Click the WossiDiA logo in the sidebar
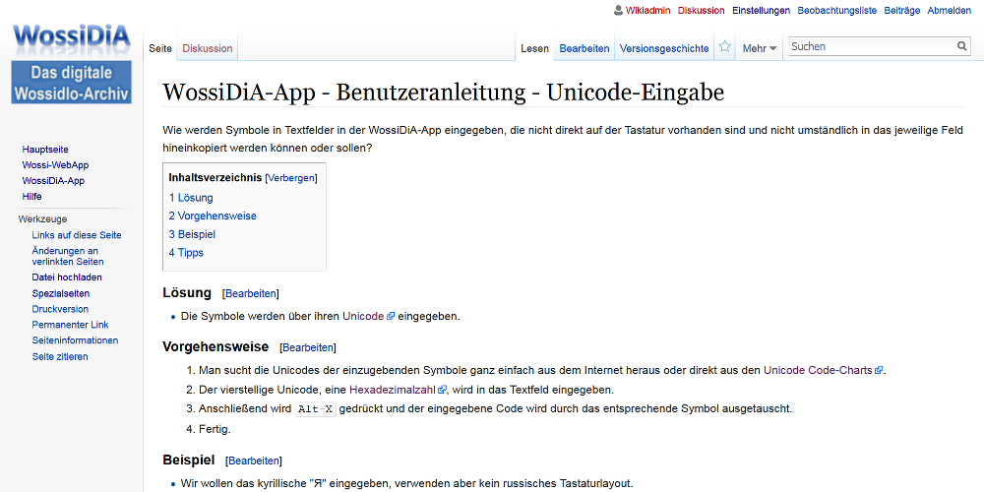The height and width of the screenshot is (492, 984). (72, 63)
